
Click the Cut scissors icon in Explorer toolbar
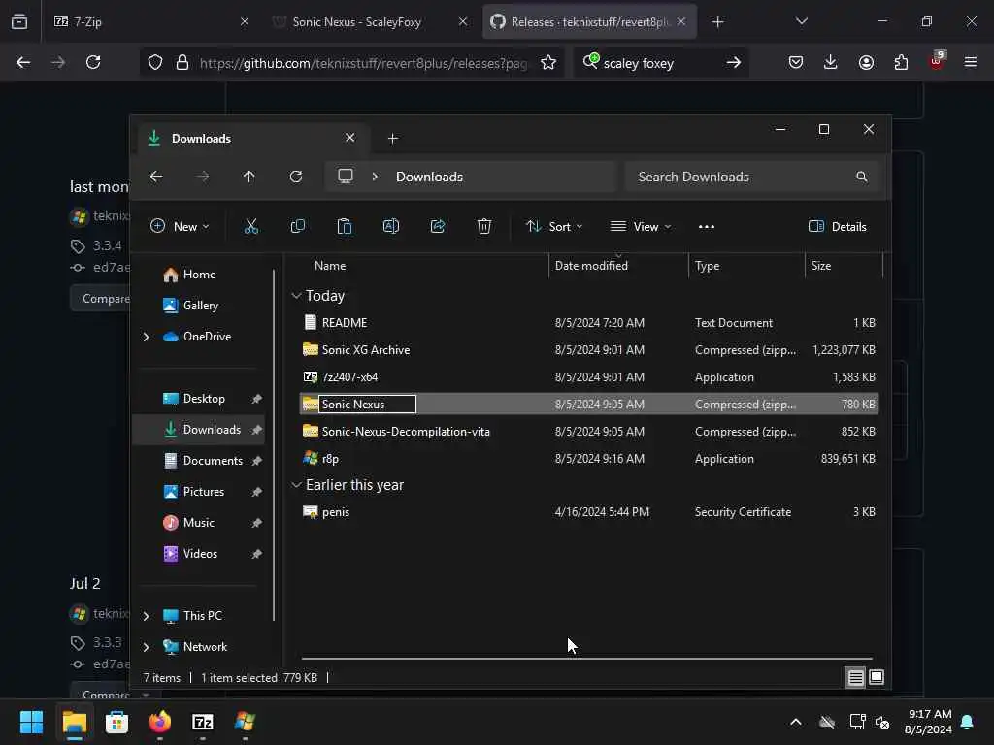[251, 226]
